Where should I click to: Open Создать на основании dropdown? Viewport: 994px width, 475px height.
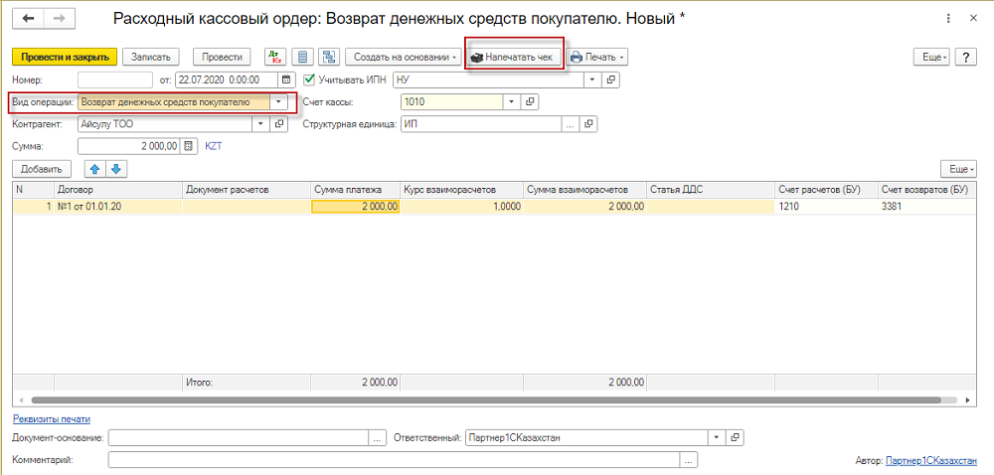[404, 57]
